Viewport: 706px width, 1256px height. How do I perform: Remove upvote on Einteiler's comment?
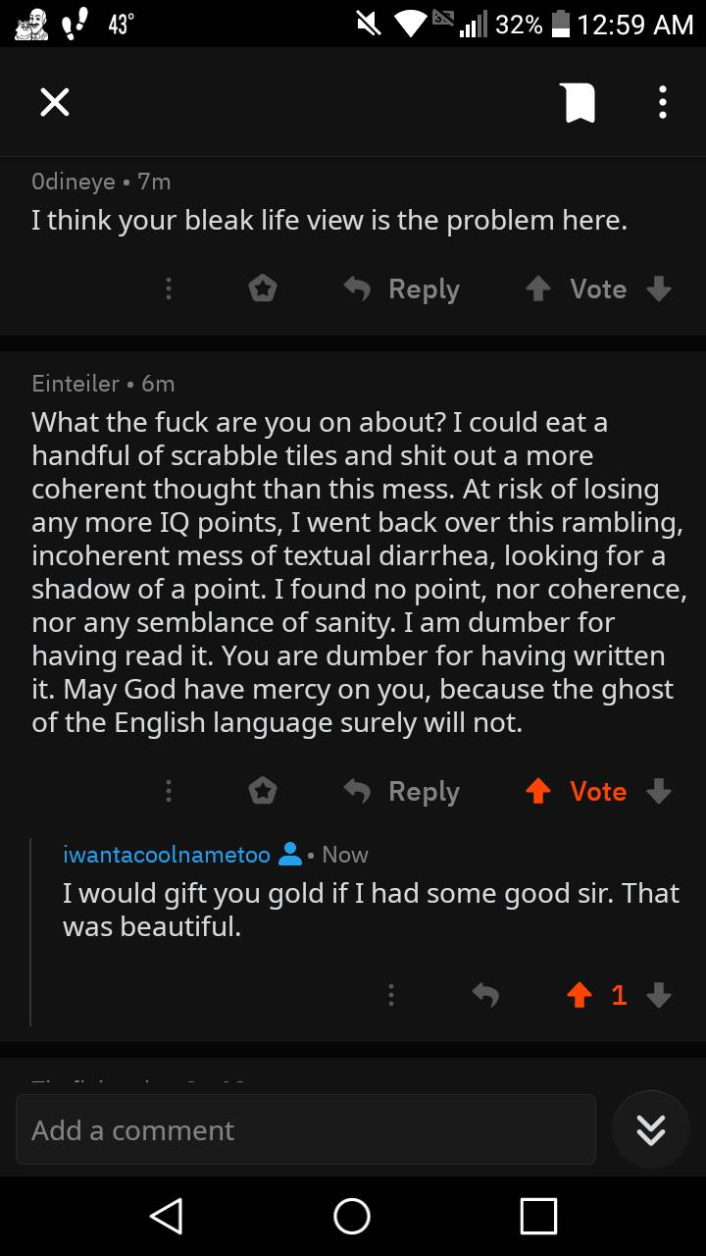(537, 791)
